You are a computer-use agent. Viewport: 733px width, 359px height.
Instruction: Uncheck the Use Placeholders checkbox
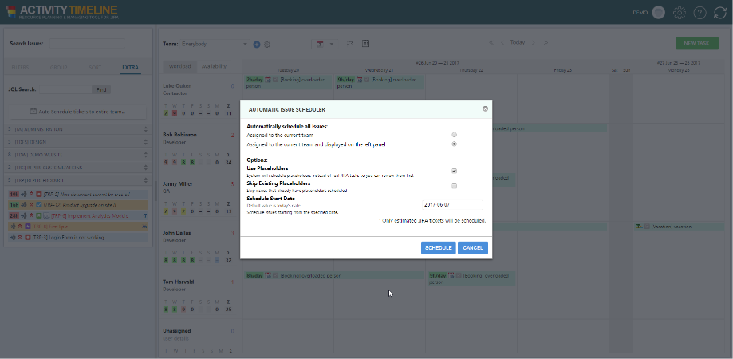[x=454, y=171]
